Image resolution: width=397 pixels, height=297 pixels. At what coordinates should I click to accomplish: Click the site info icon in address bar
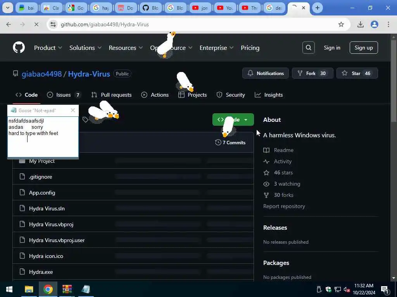[53, 24]
